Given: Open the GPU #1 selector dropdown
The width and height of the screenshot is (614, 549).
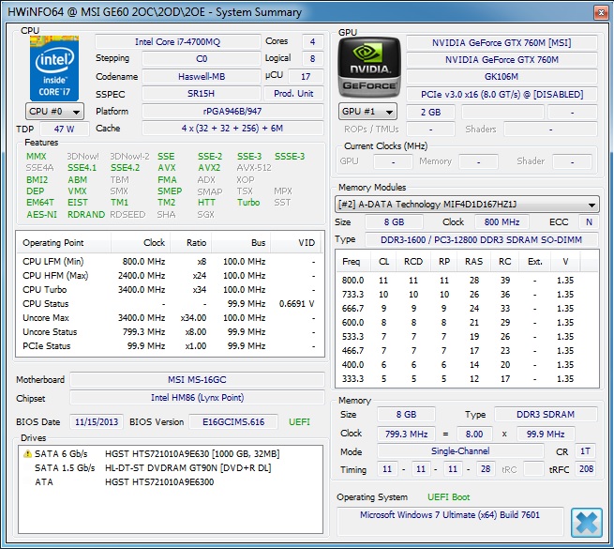Looking at the screenshot, I should tap(367, 112).
